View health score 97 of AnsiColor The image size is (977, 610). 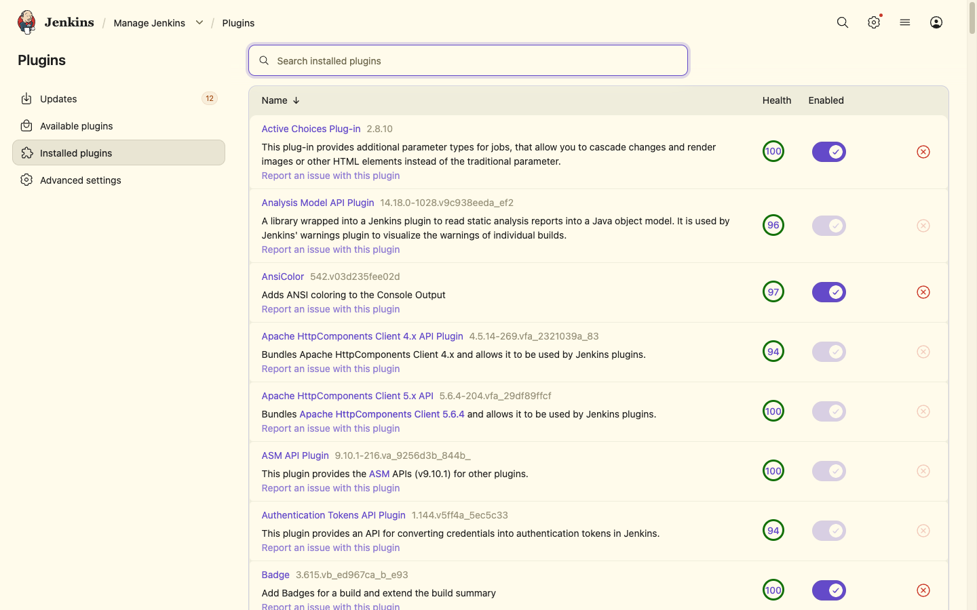point(773,291)
